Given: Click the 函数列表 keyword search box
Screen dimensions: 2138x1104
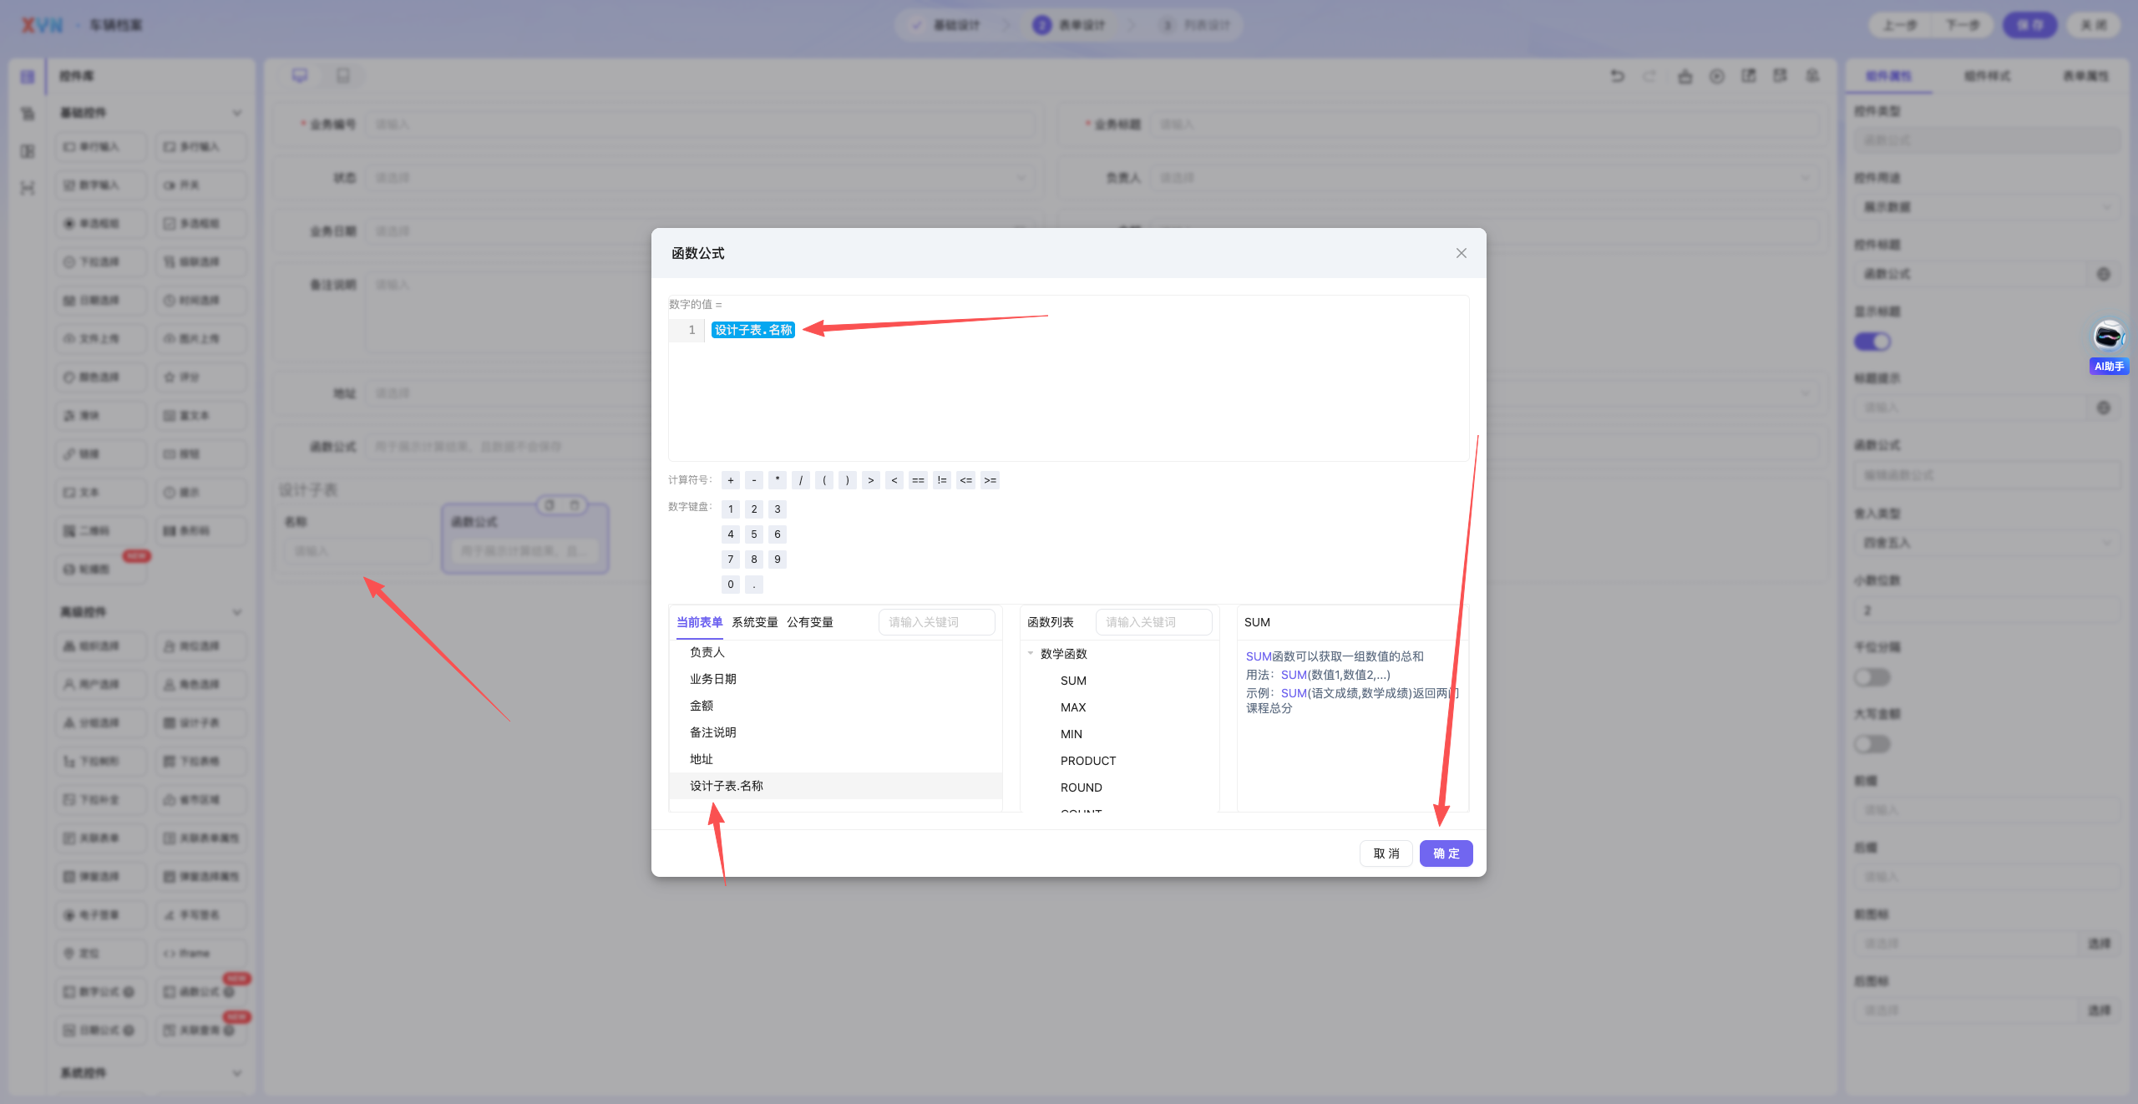Looking at the screenshot, I should 1154,622.
